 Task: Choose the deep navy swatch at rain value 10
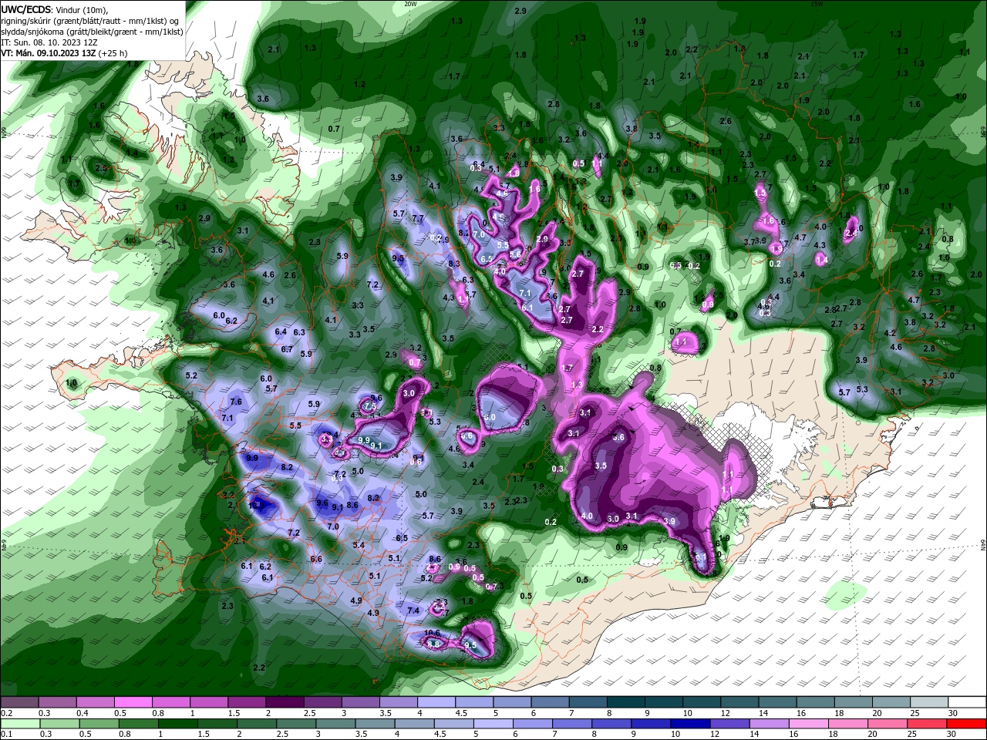click(689, 724)
